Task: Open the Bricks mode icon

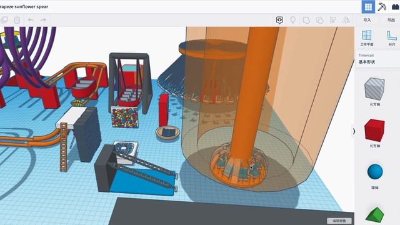Action: click(395, 7)
